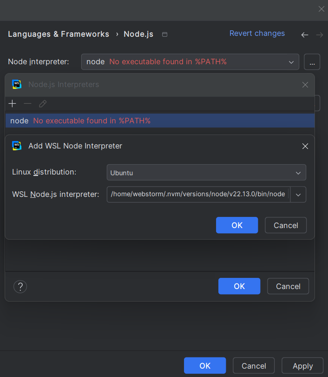Screen dimensions: 328x377
Task: Click the WebStorm logo in Add WSL dialog
Action: 17,146
